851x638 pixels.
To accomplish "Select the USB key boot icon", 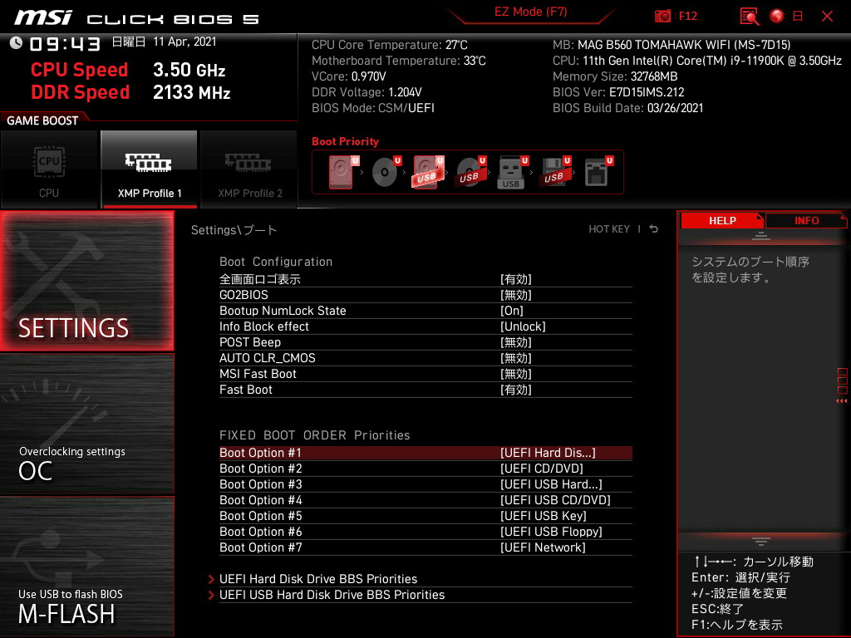I will click(512, 172).
